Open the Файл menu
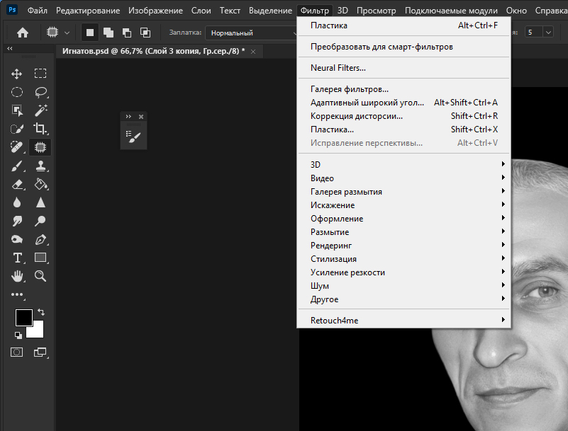Viewport: 568px width, 431px height. [38, 11]
